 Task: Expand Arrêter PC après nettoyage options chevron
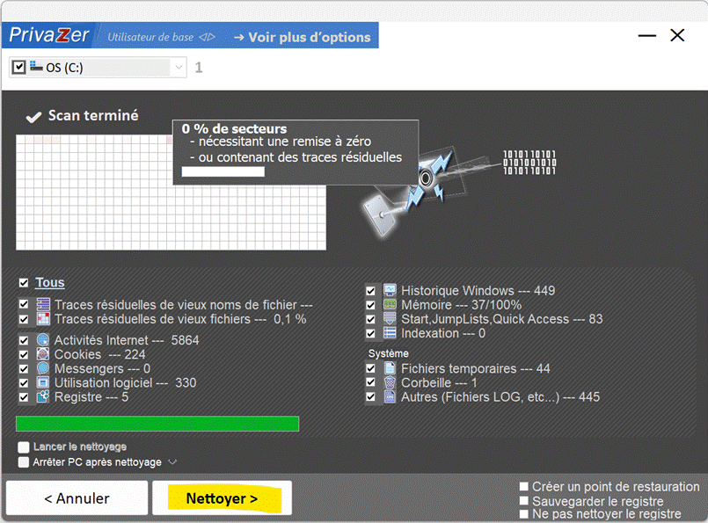tap(172, 462)
